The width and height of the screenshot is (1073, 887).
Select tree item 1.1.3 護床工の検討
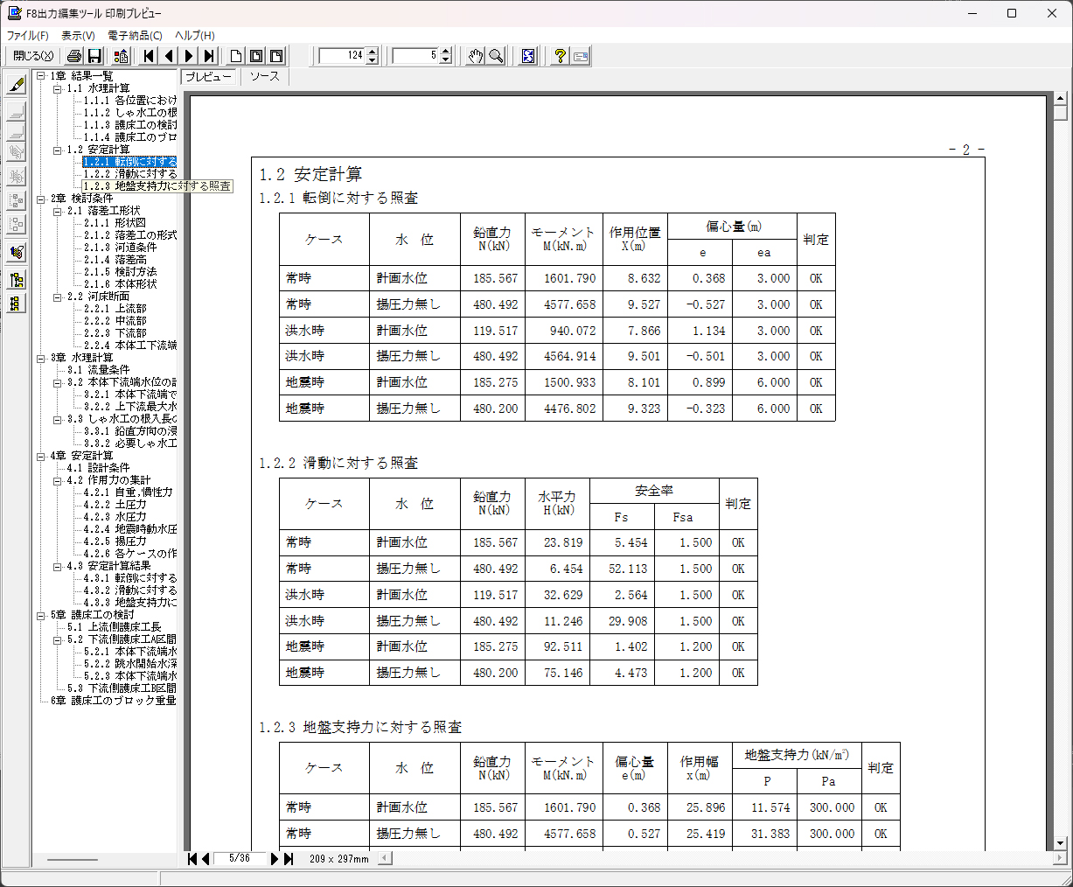click(x=130, y=125)
